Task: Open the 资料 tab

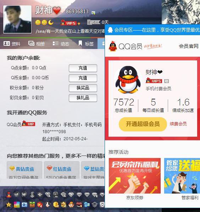Action: tap(12, 44)
